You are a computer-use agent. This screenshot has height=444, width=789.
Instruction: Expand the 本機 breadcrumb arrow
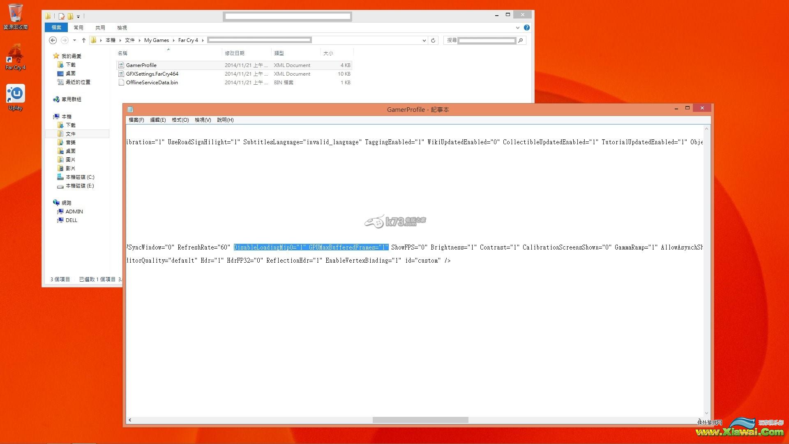(x=120, y=40)
